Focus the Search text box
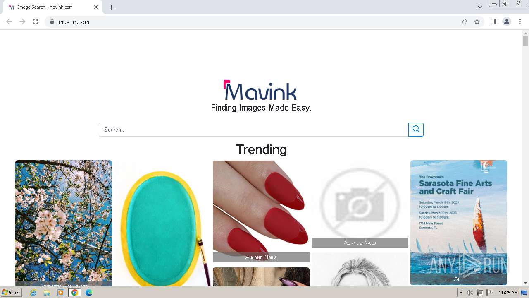The height and width of the screenshot is (298, 529). 253,130
